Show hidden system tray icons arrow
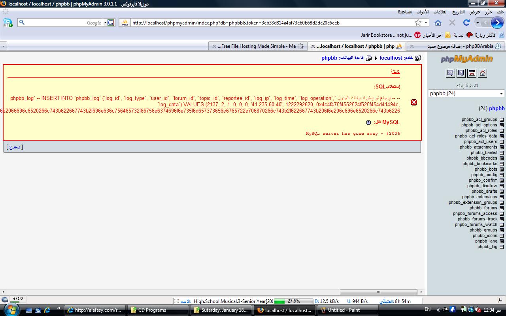The image size is (506, 316). 438,310
